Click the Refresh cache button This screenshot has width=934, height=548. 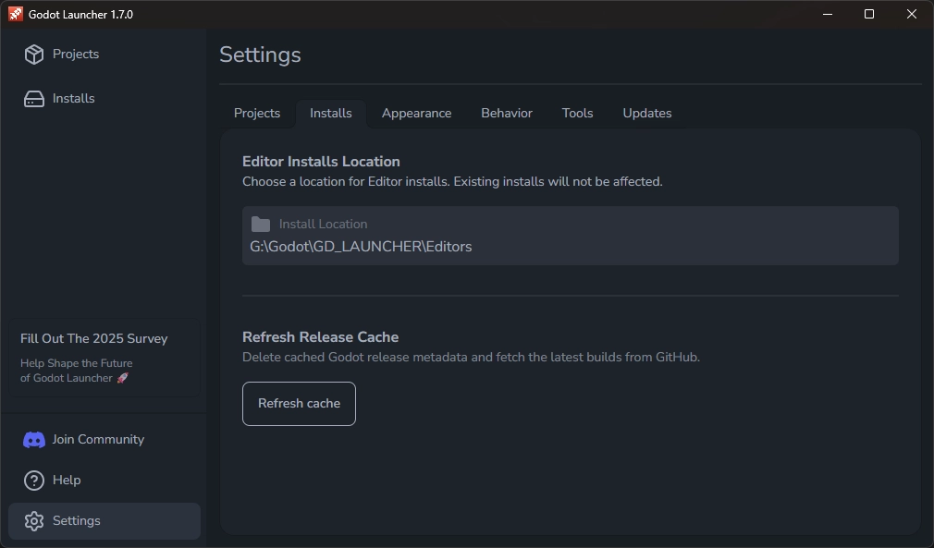point(298,403)
